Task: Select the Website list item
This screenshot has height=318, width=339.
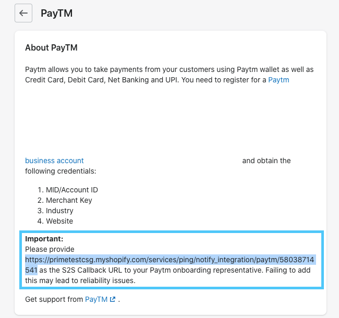Action: pyautogui.click(x=59, y=221)
